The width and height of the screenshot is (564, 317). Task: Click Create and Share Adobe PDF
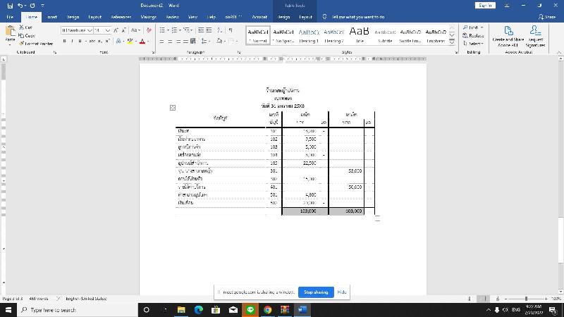coord(508,35)
